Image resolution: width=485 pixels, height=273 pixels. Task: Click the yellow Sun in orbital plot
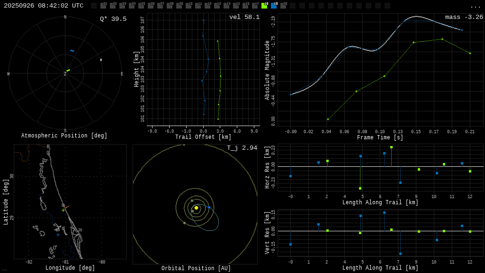pyautogui.click(x=196, y=208)
